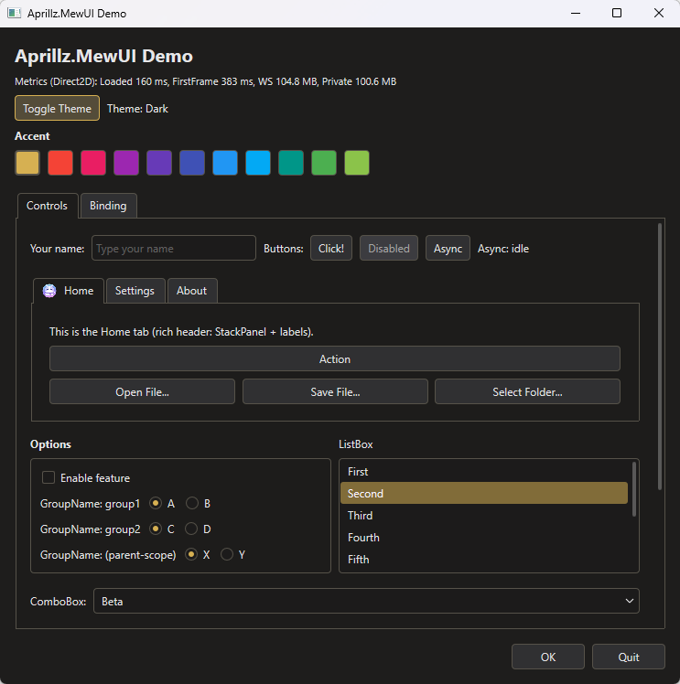Image resolution: width=680 pixels, height=684 pixels.
Task: Pick the deep violet accent swatch
Action: (159, 163)
